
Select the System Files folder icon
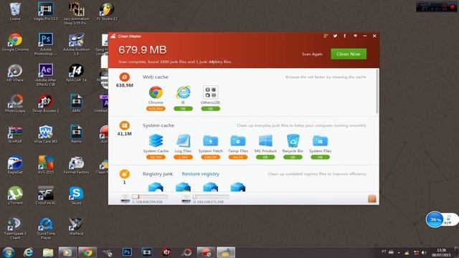[x=320, y=140]
